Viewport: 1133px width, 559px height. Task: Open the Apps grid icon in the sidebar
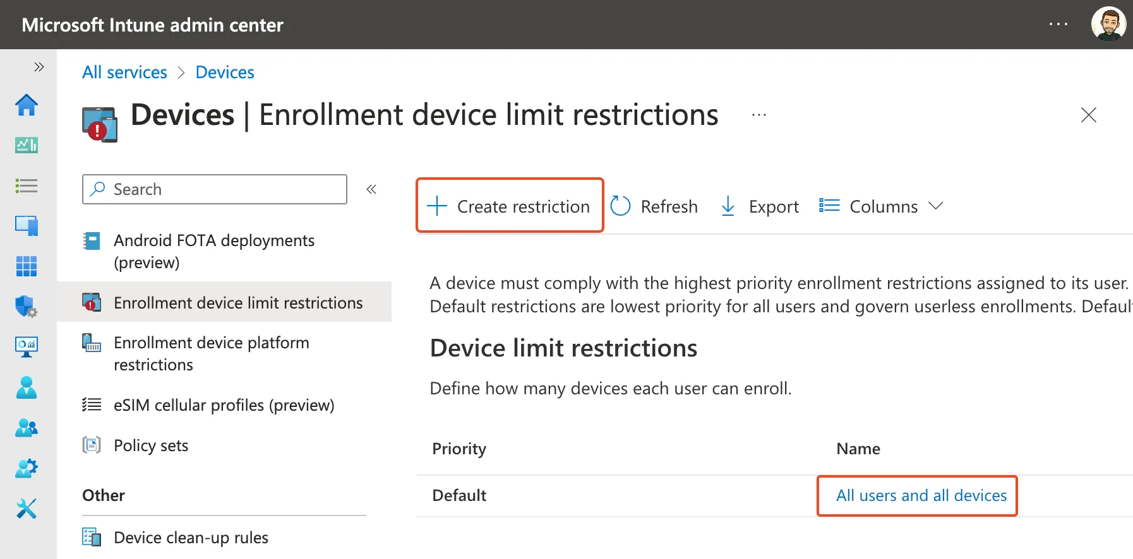coord(27,266)
